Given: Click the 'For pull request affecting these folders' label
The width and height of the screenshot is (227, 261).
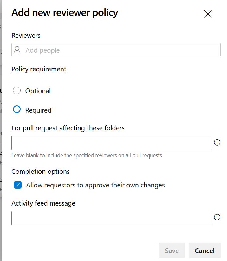Looking at the screenshot, I should tap(68, 128).
